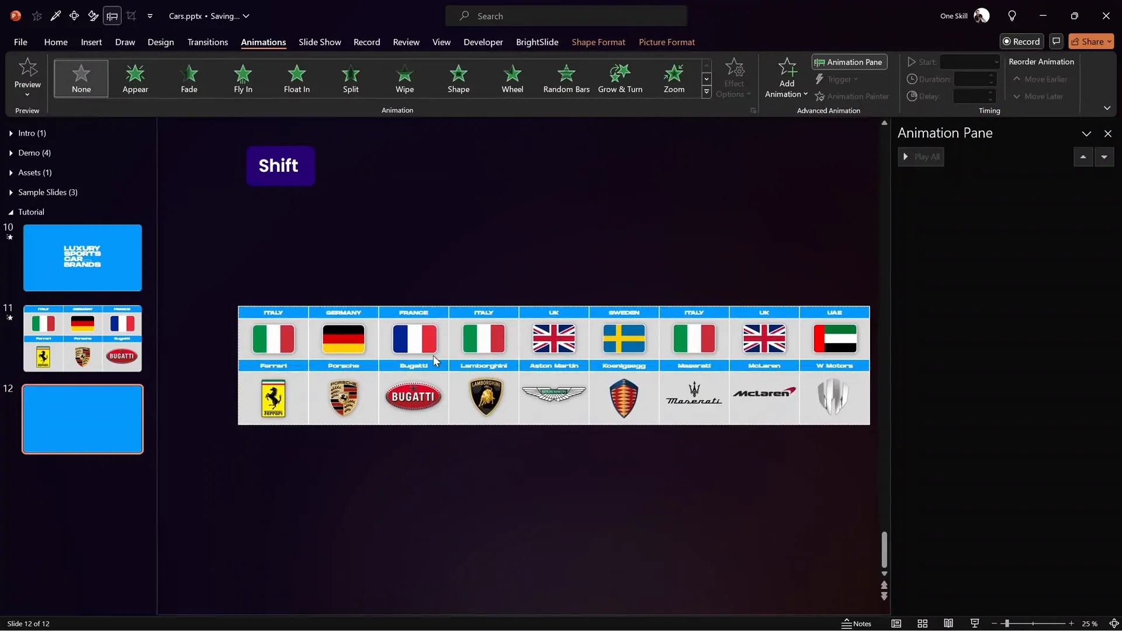Screen dimensions: 1122x631
Task: Open the Add Animation gallery
Action: (x=787, y=78)
